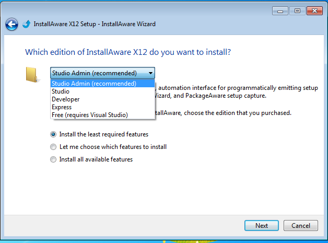Minimize the setup window

pyautogui.click(x=280, y=11)
